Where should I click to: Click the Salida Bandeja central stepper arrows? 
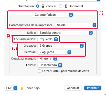[91, 33]
